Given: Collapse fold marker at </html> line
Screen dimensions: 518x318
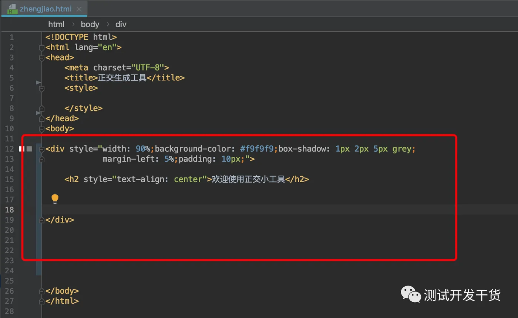Looking at the screenshot, I should (x=41, y=301).
